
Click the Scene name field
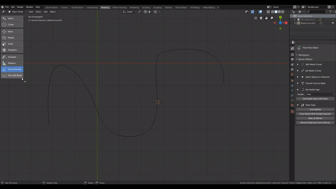coord(282,7)
